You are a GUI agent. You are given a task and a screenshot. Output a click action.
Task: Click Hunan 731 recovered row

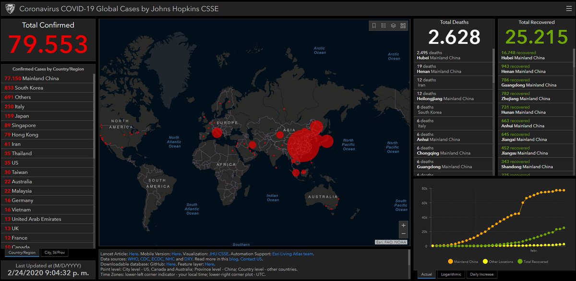[535, 110]
